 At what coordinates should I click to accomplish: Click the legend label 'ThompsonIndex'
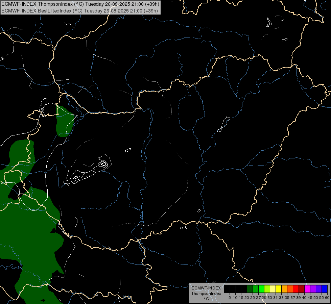tap(206, 294)
